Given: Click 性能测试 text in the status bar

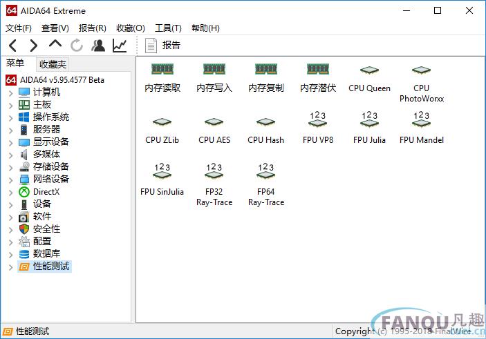Looking at the screenshot, I should coord(32,331).
